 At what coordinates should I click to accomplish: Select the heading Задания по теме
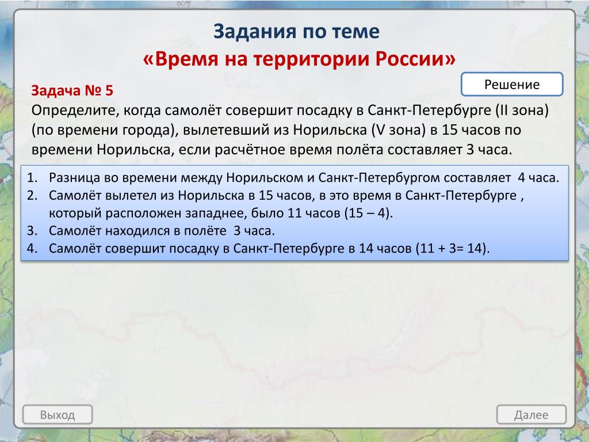[x=296, y=31]
